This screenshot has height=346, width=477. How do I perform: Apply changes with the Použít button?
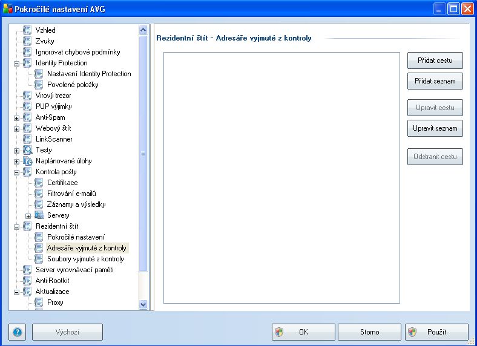point(436,332)
